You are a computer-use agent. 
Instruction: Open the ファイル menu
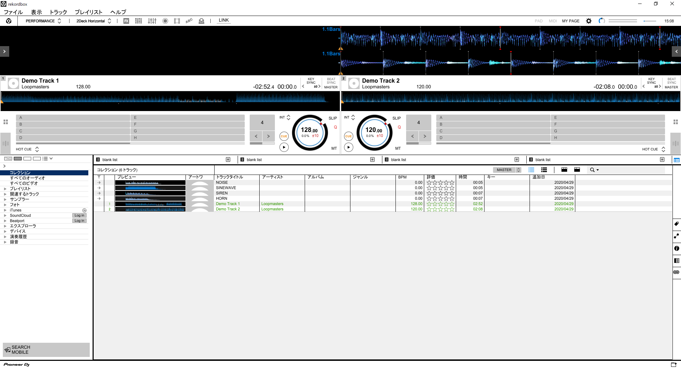coord(13,12)
